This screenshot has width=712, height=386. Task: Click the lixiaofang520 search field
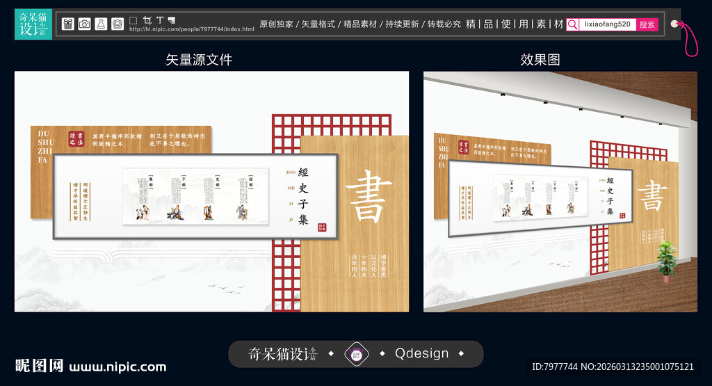[608, 24]
